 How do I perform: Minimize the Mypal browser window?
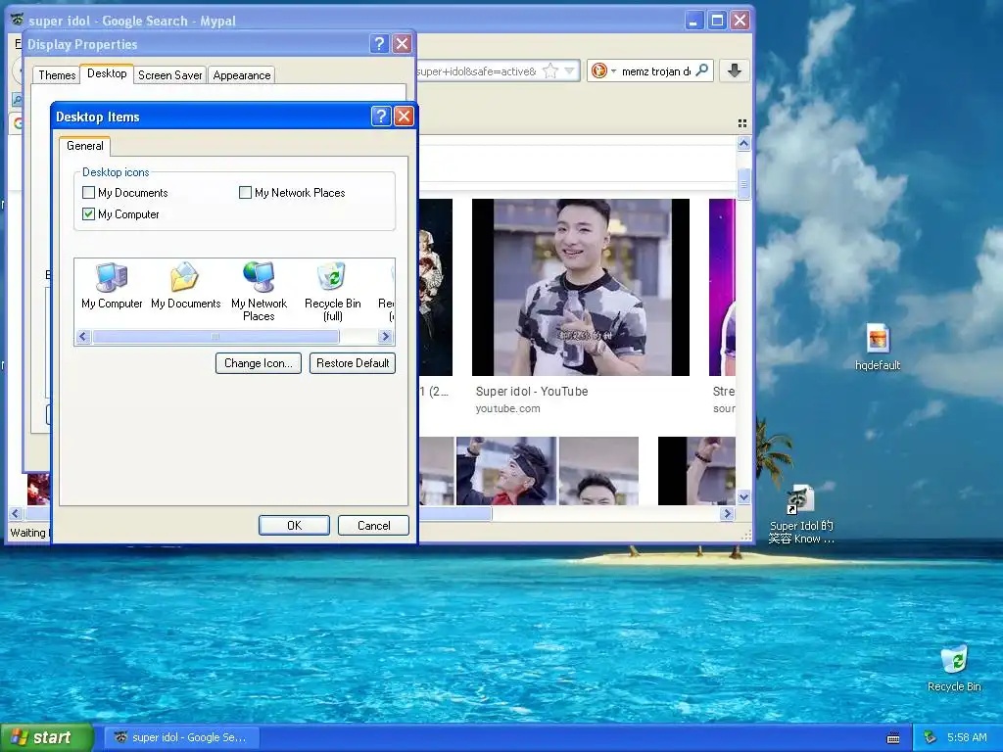point(694,21)
